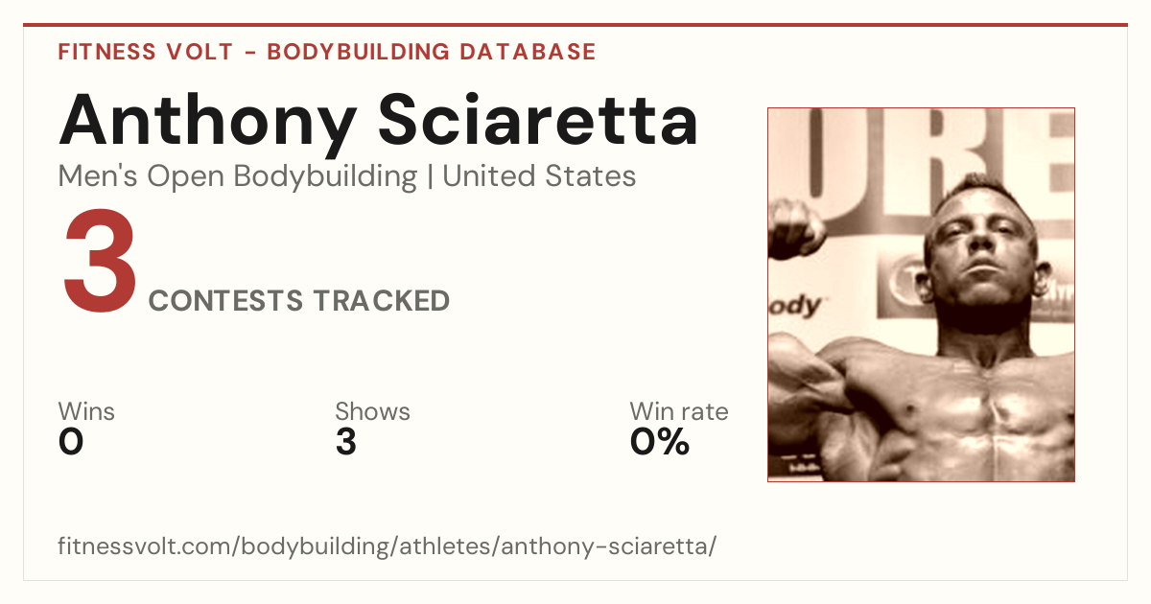Click the Wins value of 0
The image size is (1151, 604).
click(x=71, y=442)
